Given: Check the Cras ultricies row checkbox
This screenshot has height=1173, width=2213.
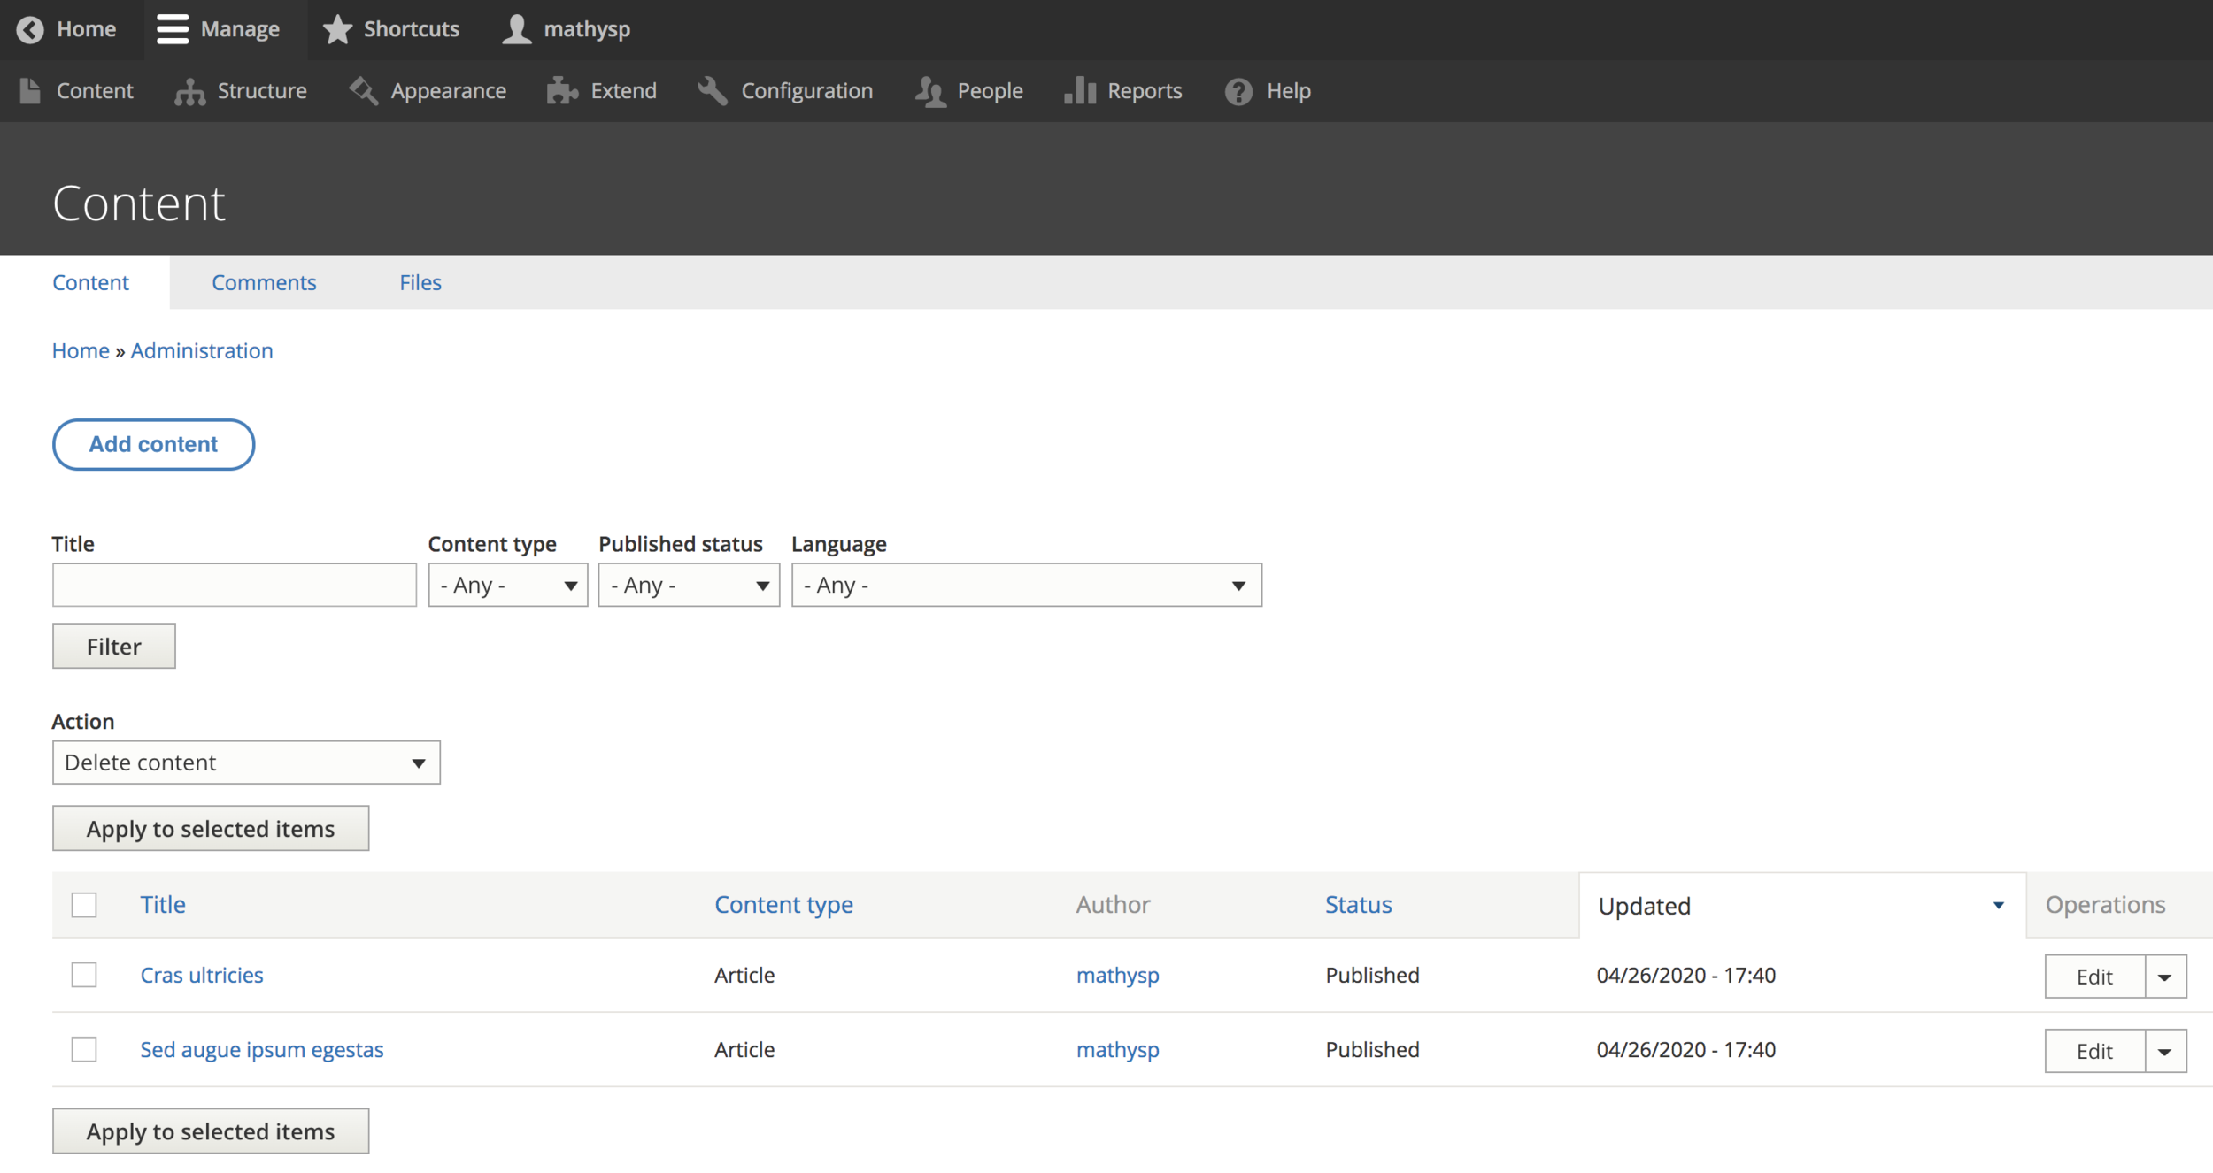Looking at the screenshot, I should coord(84,975).
